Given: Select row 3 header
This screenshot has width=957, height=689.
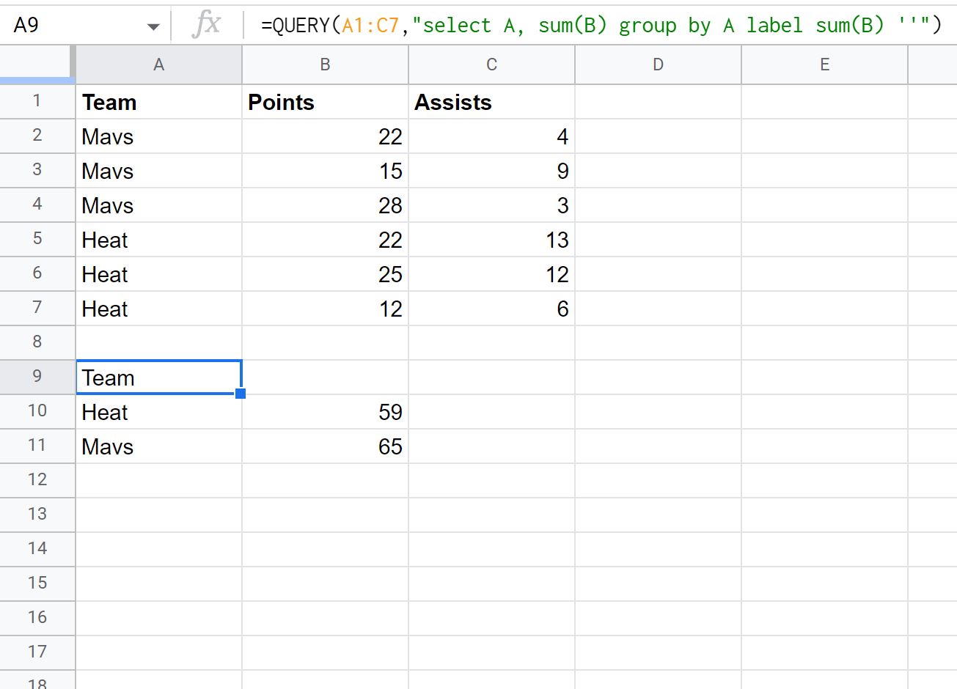Looking at the screenshot, I should tap(37, 170).
